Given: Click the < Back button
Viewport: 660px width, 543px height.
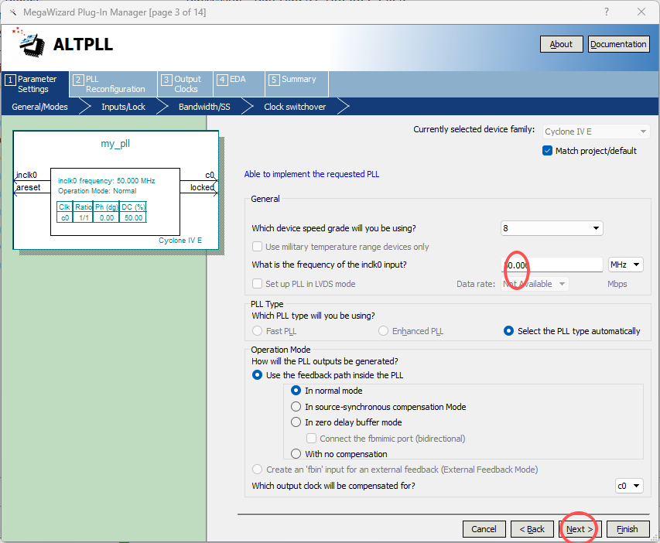Looking at the screenshot, I should tap(532, 529).
